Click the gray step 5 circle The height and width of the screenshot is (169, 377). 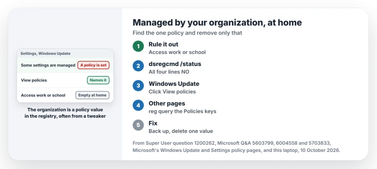coord(138,125)
